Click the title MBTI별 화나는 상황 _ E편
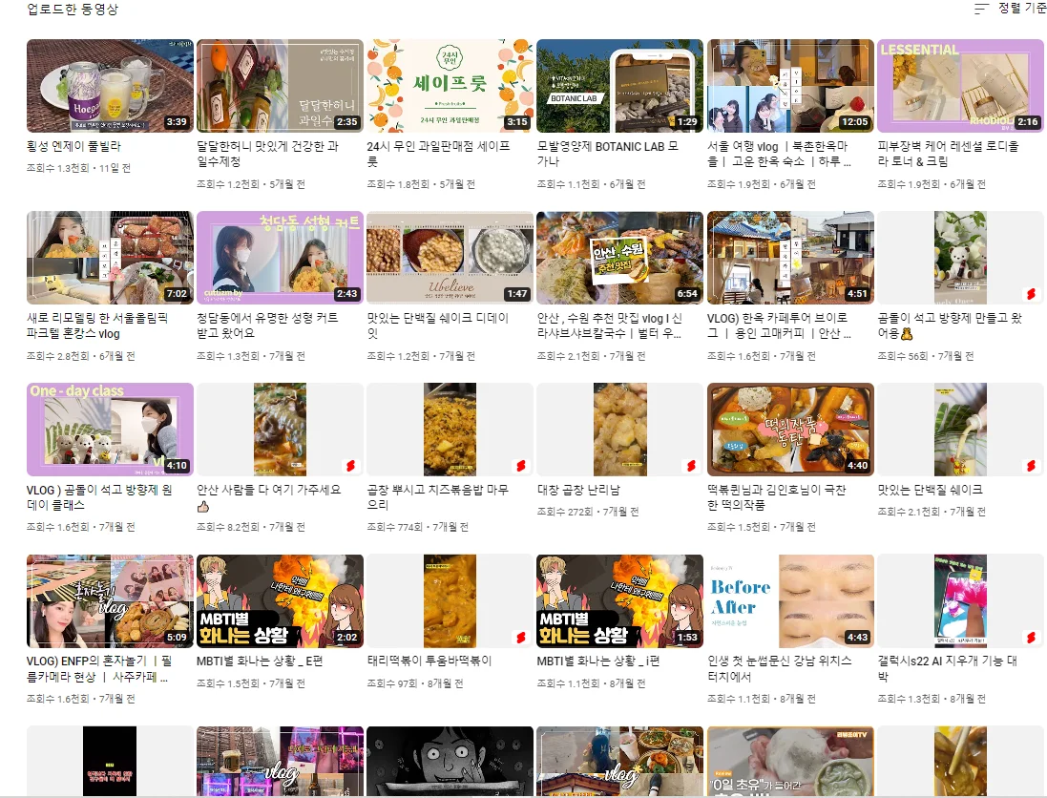Screen dimensions: 1047x798 (260, 661)
